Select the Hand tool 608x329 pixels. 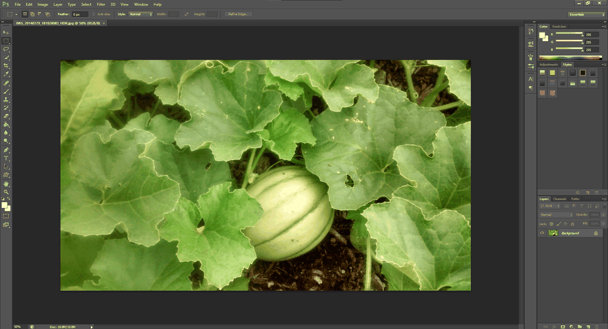click(6, 184)
